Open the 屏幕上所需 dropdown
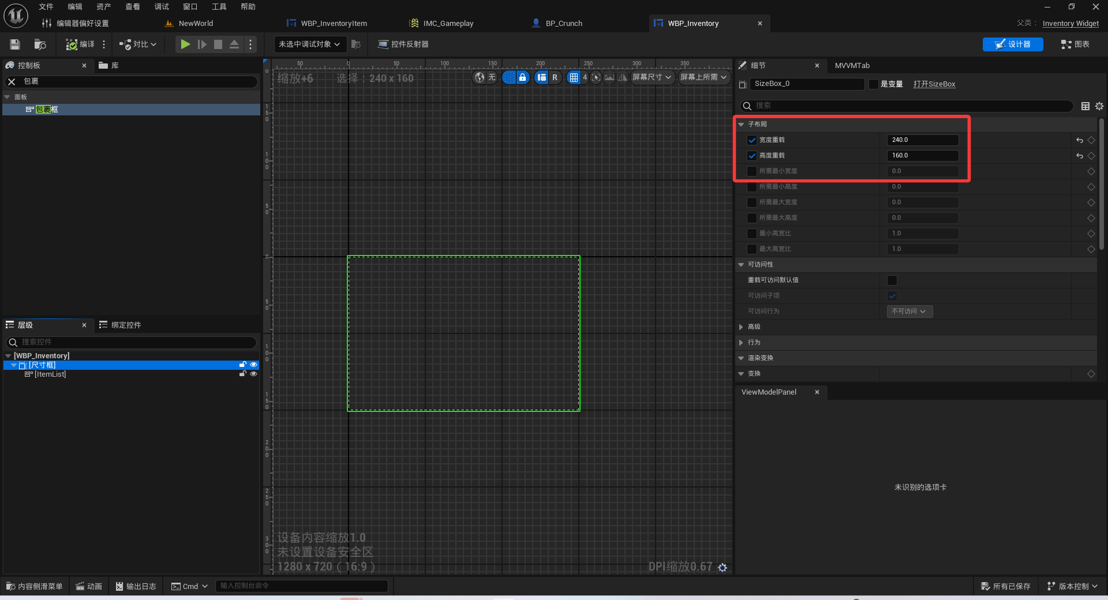Screen dimensions: 1108x600 (703, 77)
